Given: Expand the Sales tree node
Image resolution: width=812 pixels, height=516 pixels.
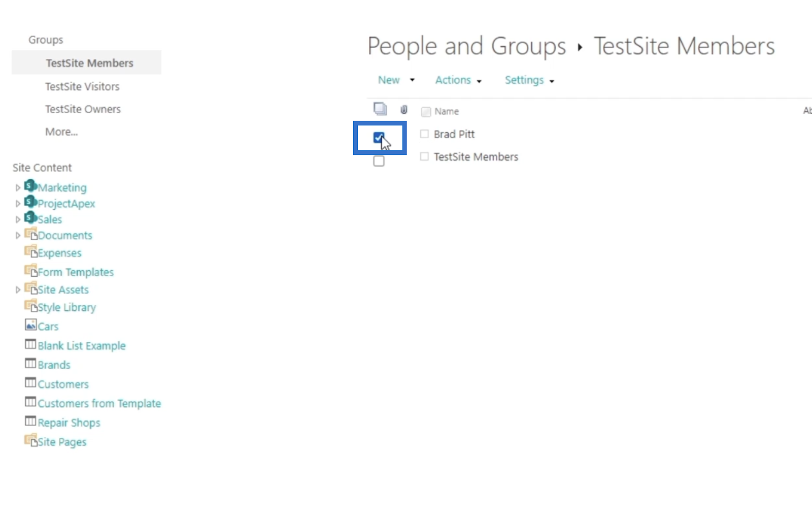Looking at the screenshot, I should 18,220.
